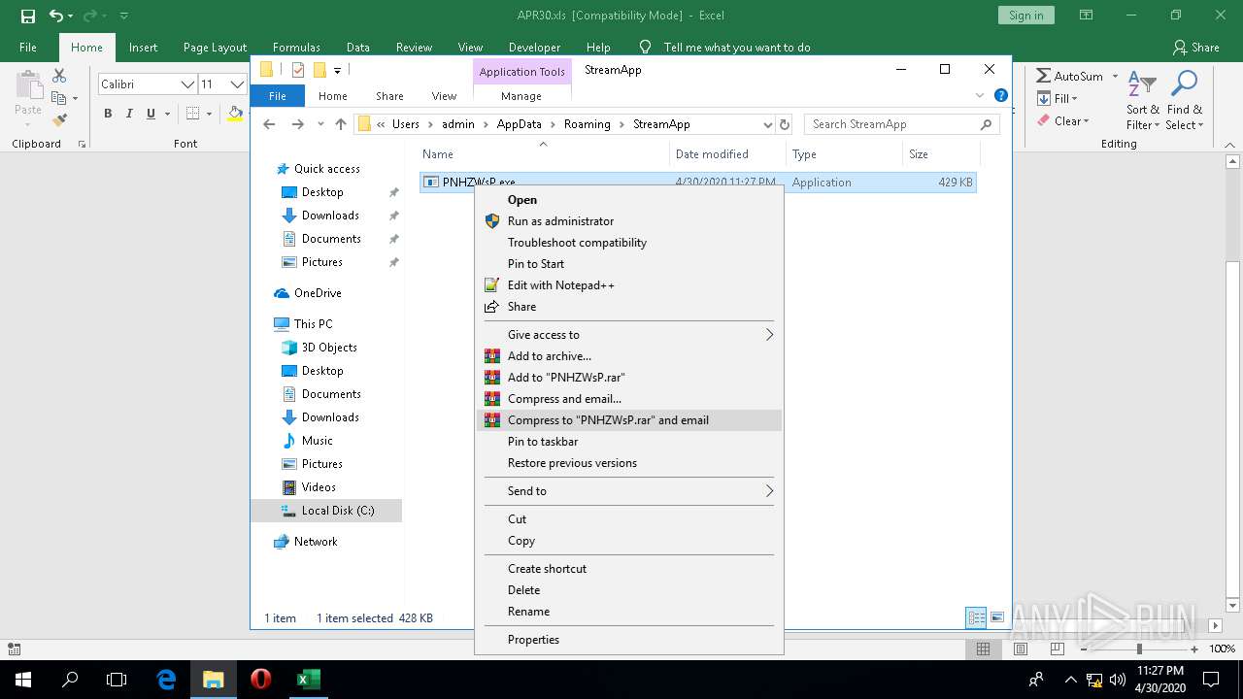Select Quick access in navigation pane
The width and height of the screenshot is (1243, 699).
coord(326,168)
